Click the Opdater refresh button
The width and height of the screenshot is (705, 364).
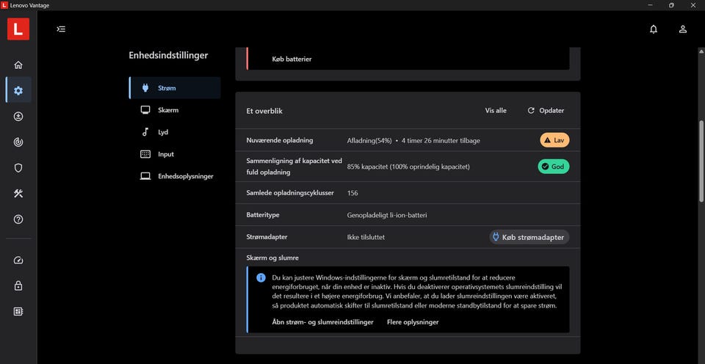point(546,111)
